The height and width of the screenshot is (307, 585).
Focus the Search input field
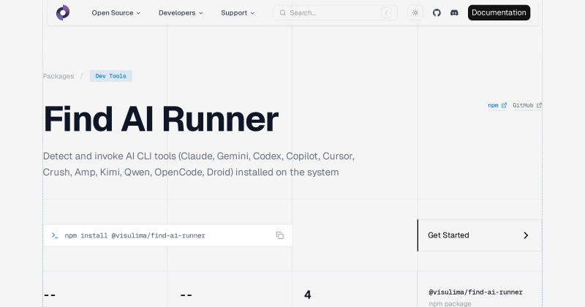(x=335, y=12)
